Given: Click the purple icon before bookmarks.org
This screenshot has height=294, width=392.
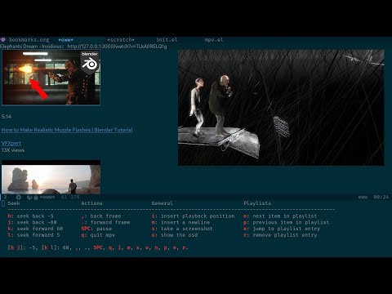Looking at the screenshot, I should (x=3, y=40).
